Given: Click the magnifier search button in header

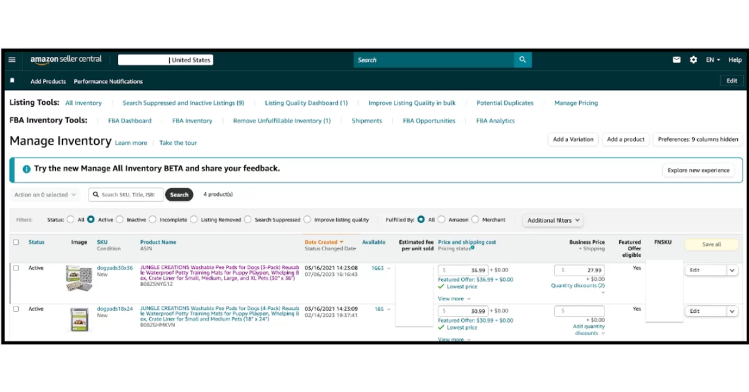Looking at the screenshot, I should click(x=522, y=60).
